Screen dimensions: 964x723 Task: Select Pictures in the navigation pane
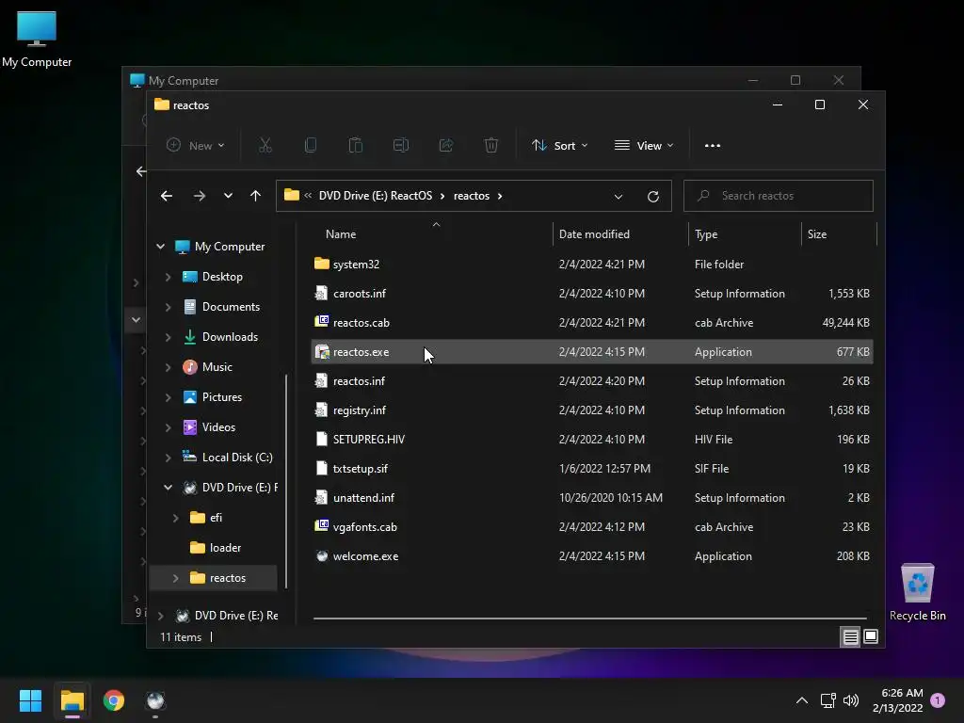pos(222,397)
